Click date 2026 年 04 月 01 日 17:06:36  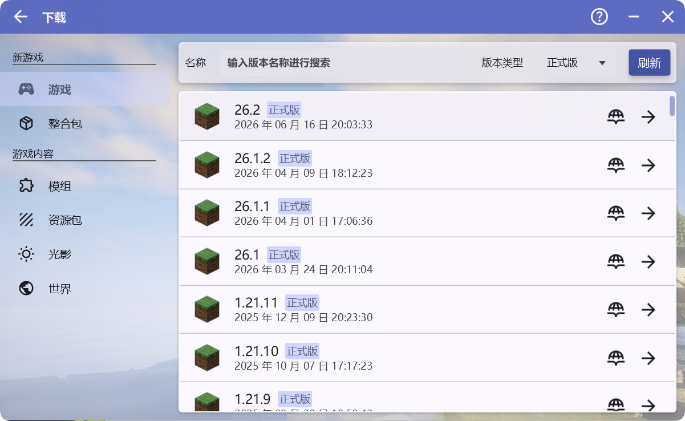[303, 221]
